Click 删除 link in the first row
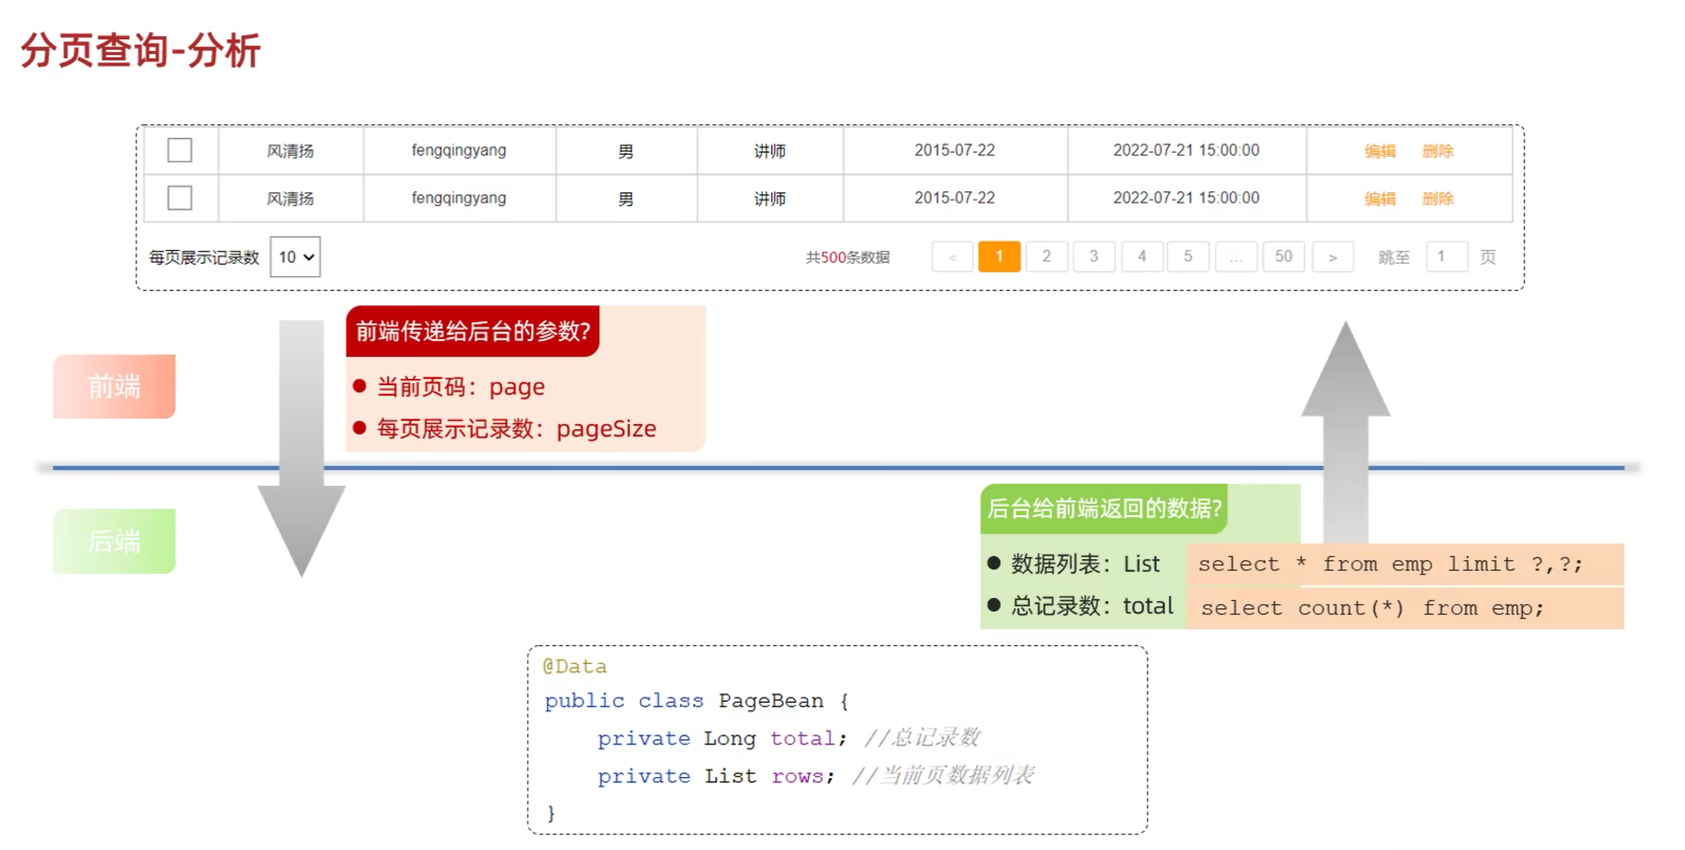This screenshot has width=1685, height=850. (1438, 151)
